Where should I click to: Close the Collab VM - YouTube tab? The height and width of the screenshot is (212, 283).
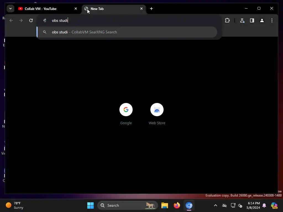pyautogui.click(x=76, y=9)
